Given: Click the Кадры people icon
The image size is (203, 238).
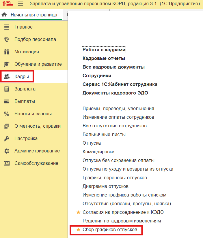Looking at the screenshot, I should tap(7, 77).
